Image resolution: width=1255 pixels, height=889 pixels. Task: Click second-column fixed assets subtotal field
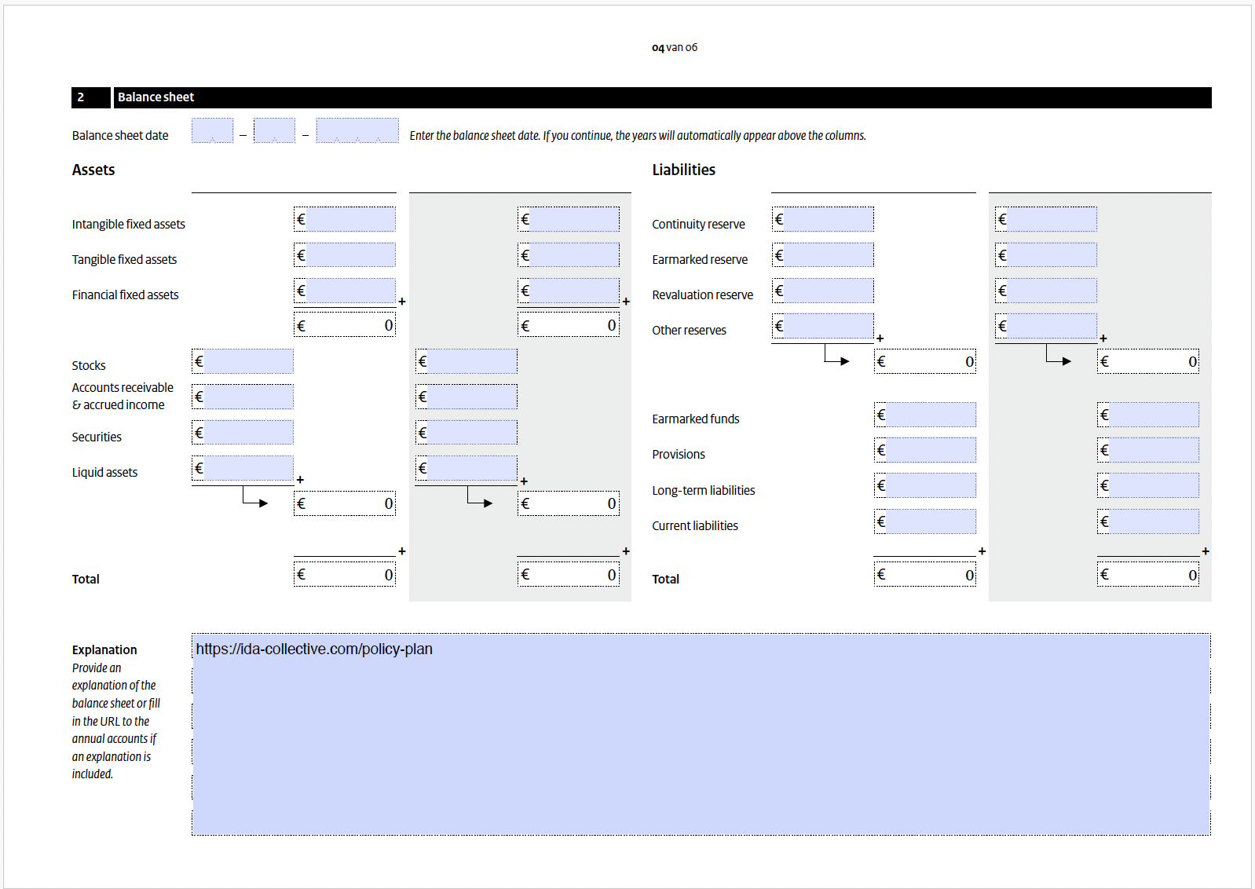569,325
